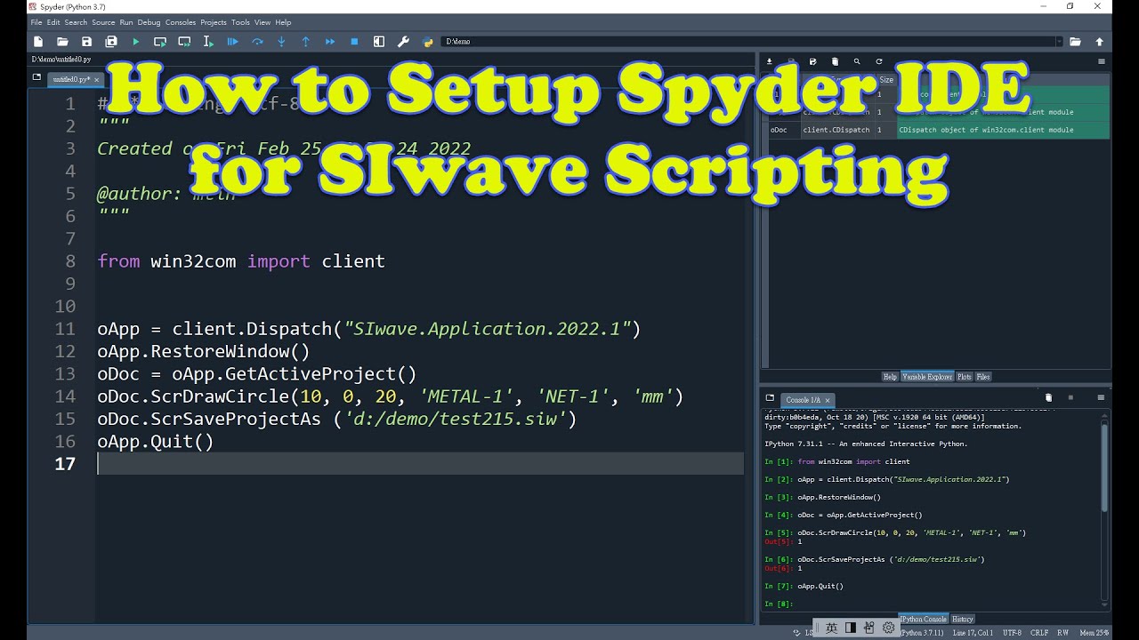Save all open files
1139x640 pixels.
[x=111, y=42]
